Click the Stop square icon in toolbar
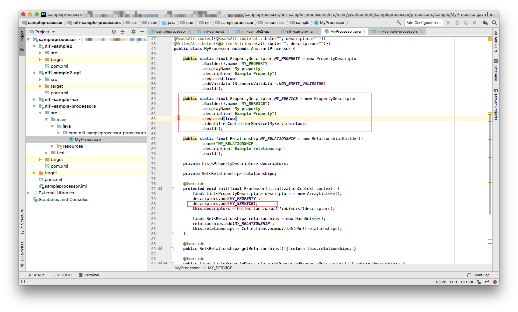 pyautogui.click(x=475, y=23)
